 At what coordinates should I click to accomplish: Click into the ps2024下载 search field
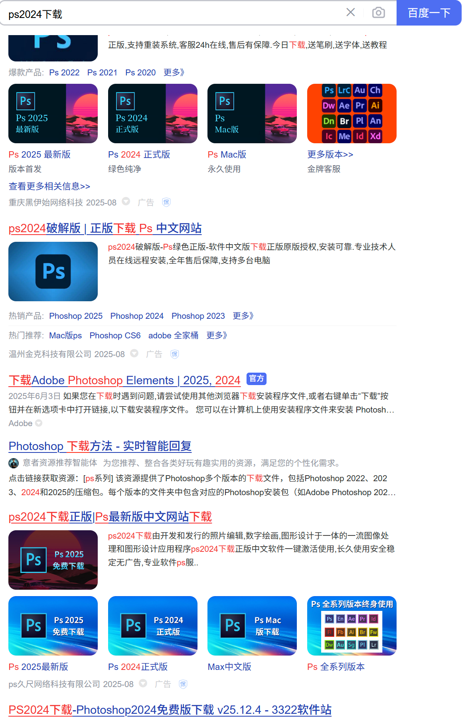click(x=172, y=14)
